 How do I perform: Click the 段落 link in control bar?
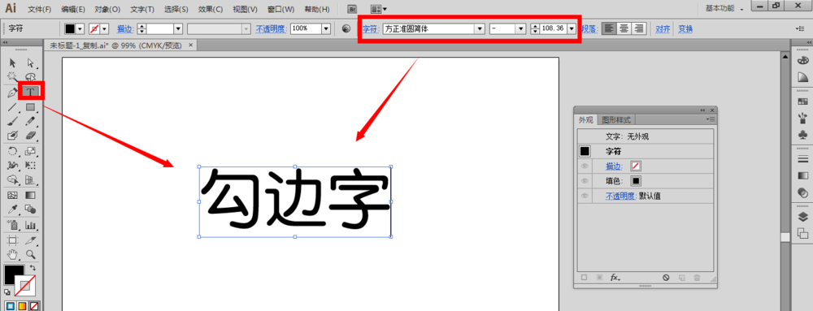click(x=590, y=29)
